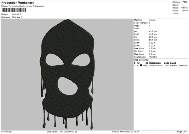Click the 'EndY:' label
Image resolution: width=189 pixels, height=134 pixels.
tap(137, 46)
